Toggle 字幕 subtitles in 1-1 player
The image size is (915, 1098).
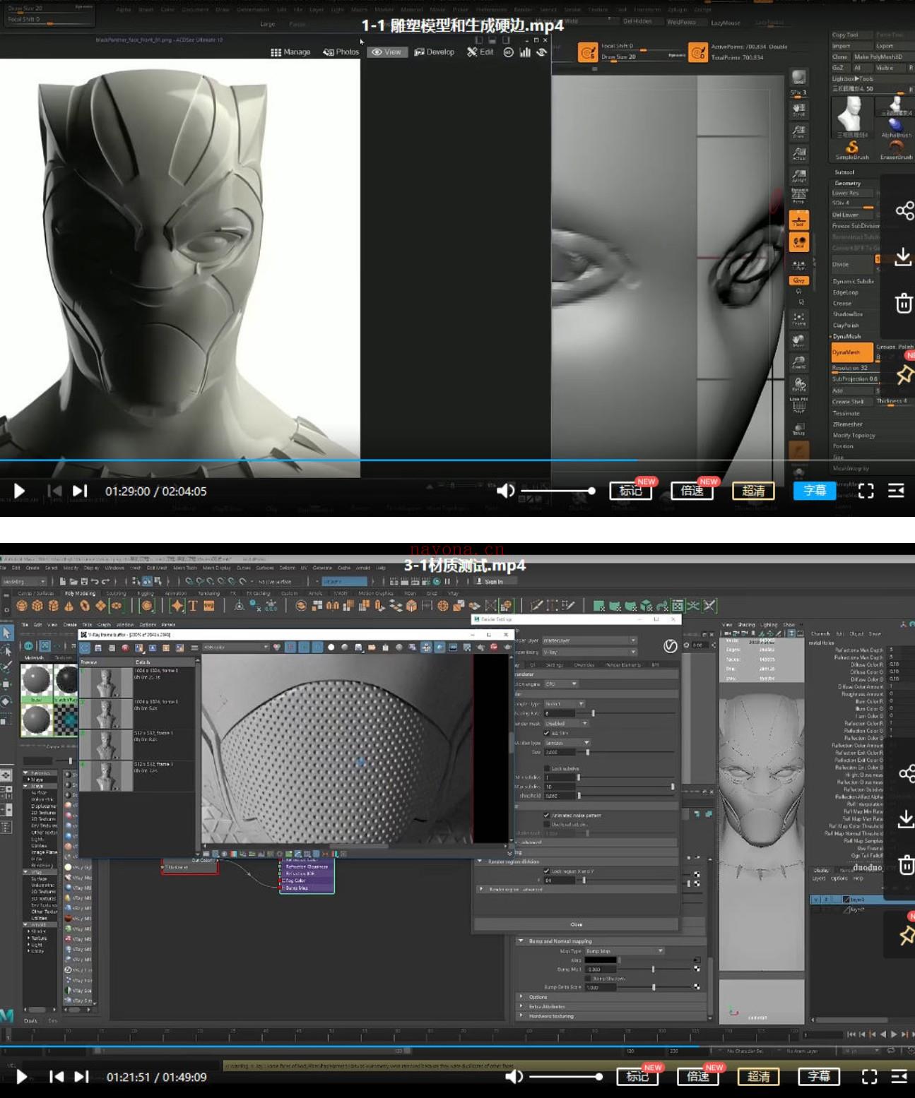pos(815,491)
